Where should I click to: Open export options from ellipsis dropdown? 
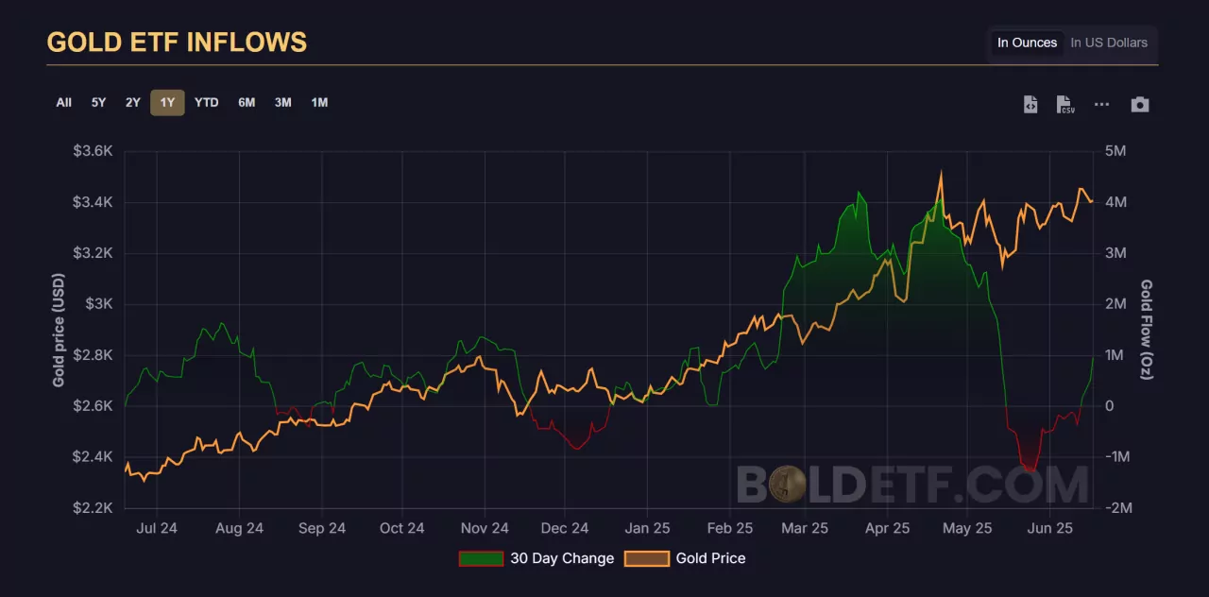[1101, 104]
